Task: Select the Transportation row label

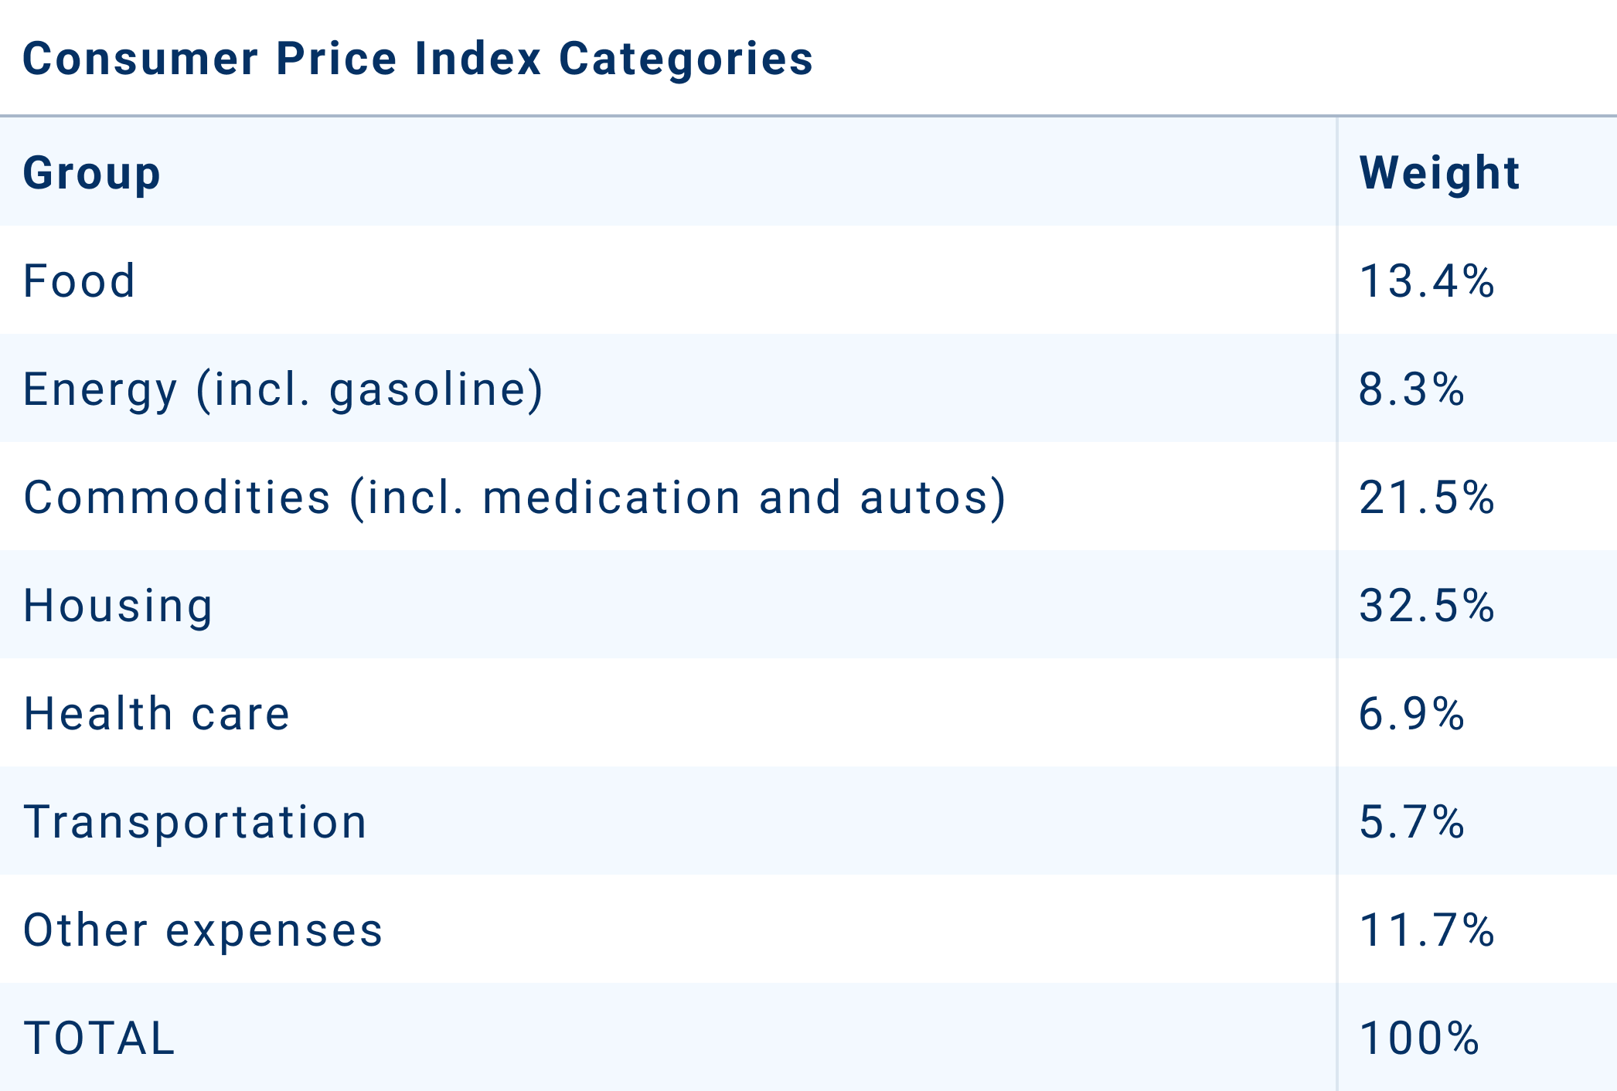Action: pos(196,821)
